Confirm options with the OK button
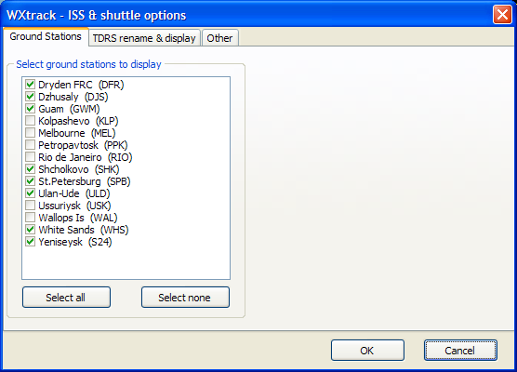The image size is (517, 372). 367,351
